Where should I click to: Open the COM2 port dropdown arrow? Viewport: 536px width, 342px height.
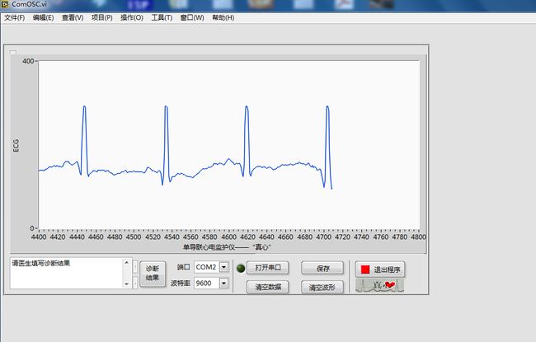coord(224,267)
